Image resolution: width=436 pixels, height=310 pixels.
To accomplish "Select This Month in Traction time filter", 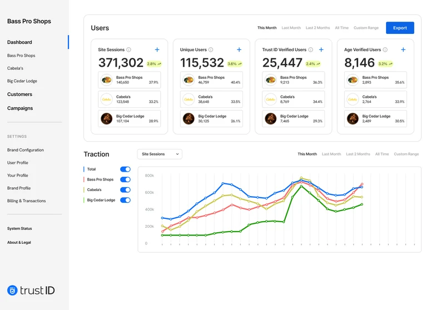I will 307,154.
